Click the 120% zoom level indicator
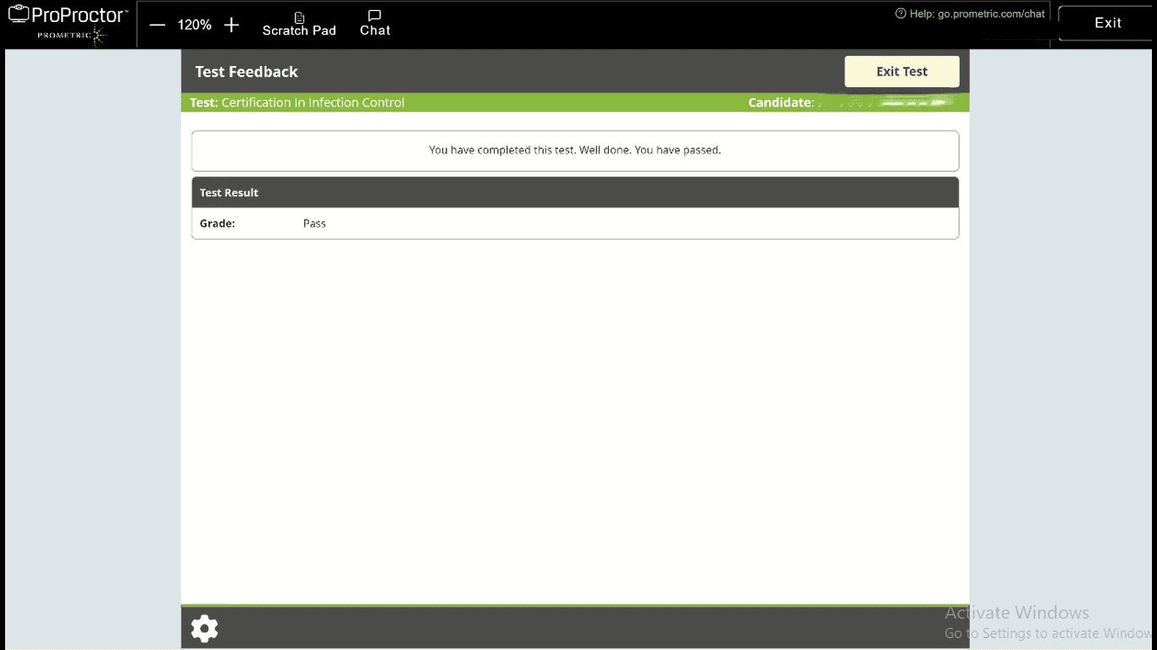The height and width of the screenshot is (650, 1157). click(x=194, y=25)
